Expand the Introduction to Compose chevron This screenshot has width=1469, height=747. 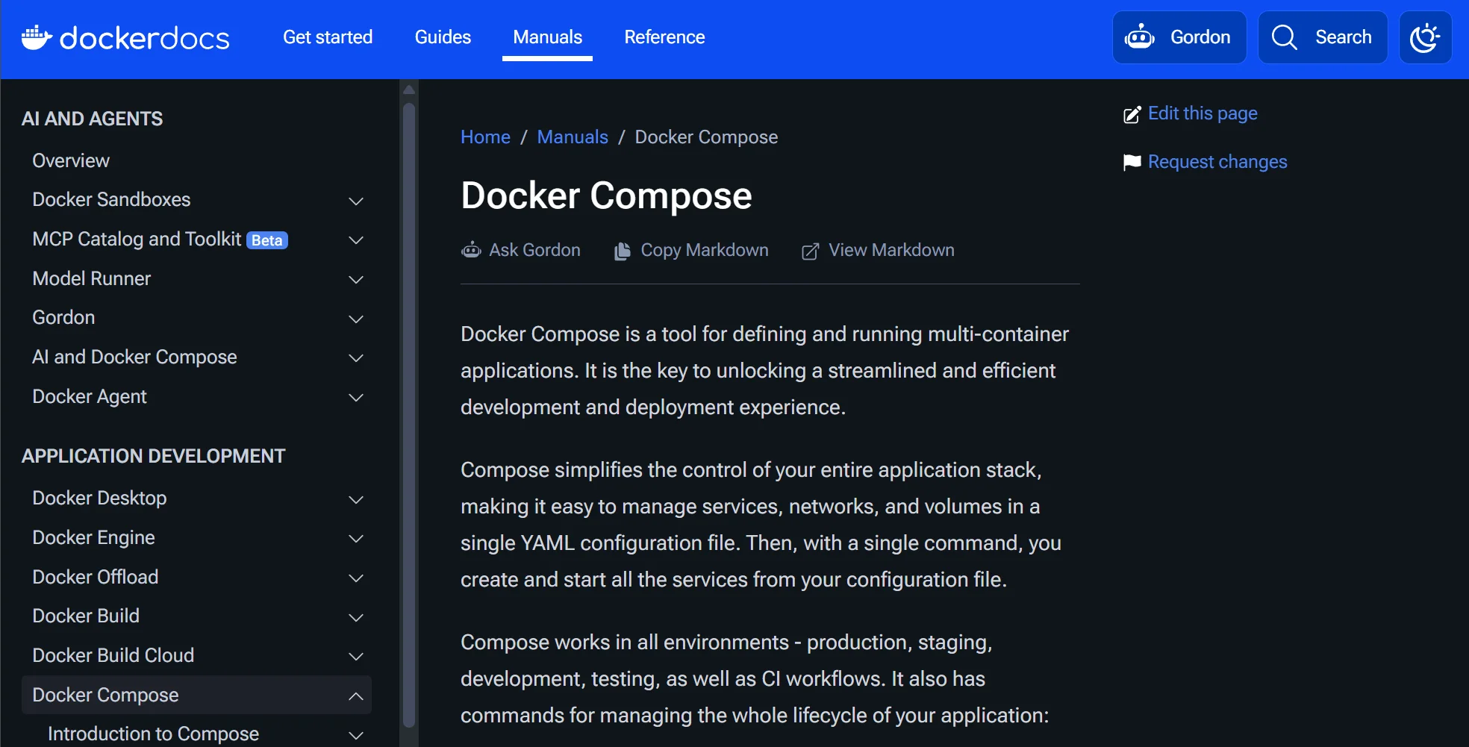click(356, 735)
